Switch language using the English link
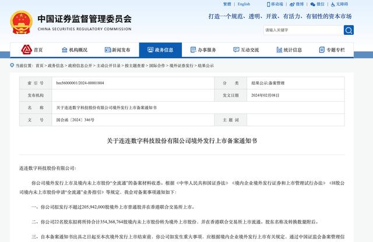The width and height of the screenshot is (373, 242). click(x=244, y=4)
